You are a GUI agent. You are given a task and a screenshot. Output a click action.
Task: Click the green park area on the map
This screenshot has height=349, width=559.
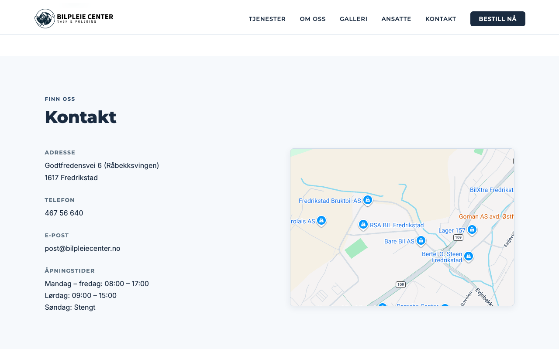click(355, 248)
